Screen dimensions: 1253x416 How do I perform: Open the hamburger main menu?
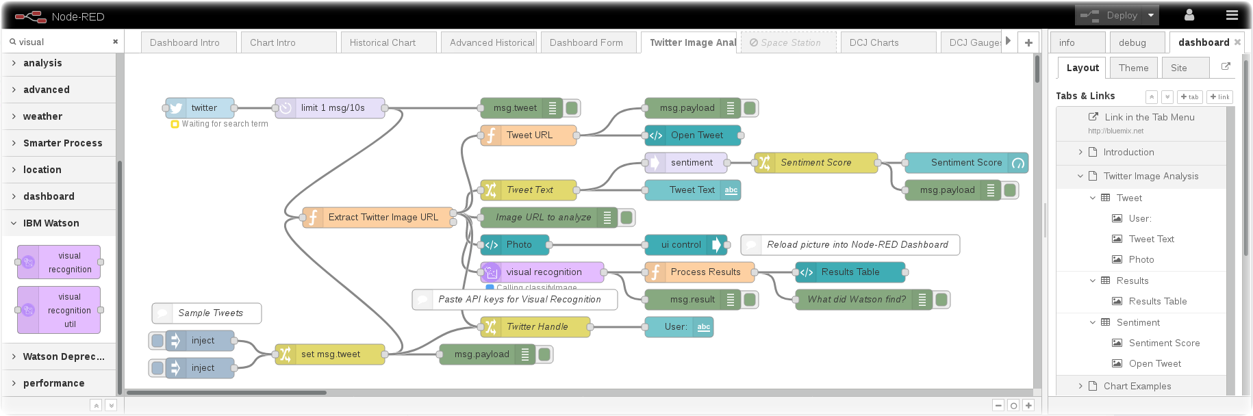pyautogui.click(x=1232, y=15)
